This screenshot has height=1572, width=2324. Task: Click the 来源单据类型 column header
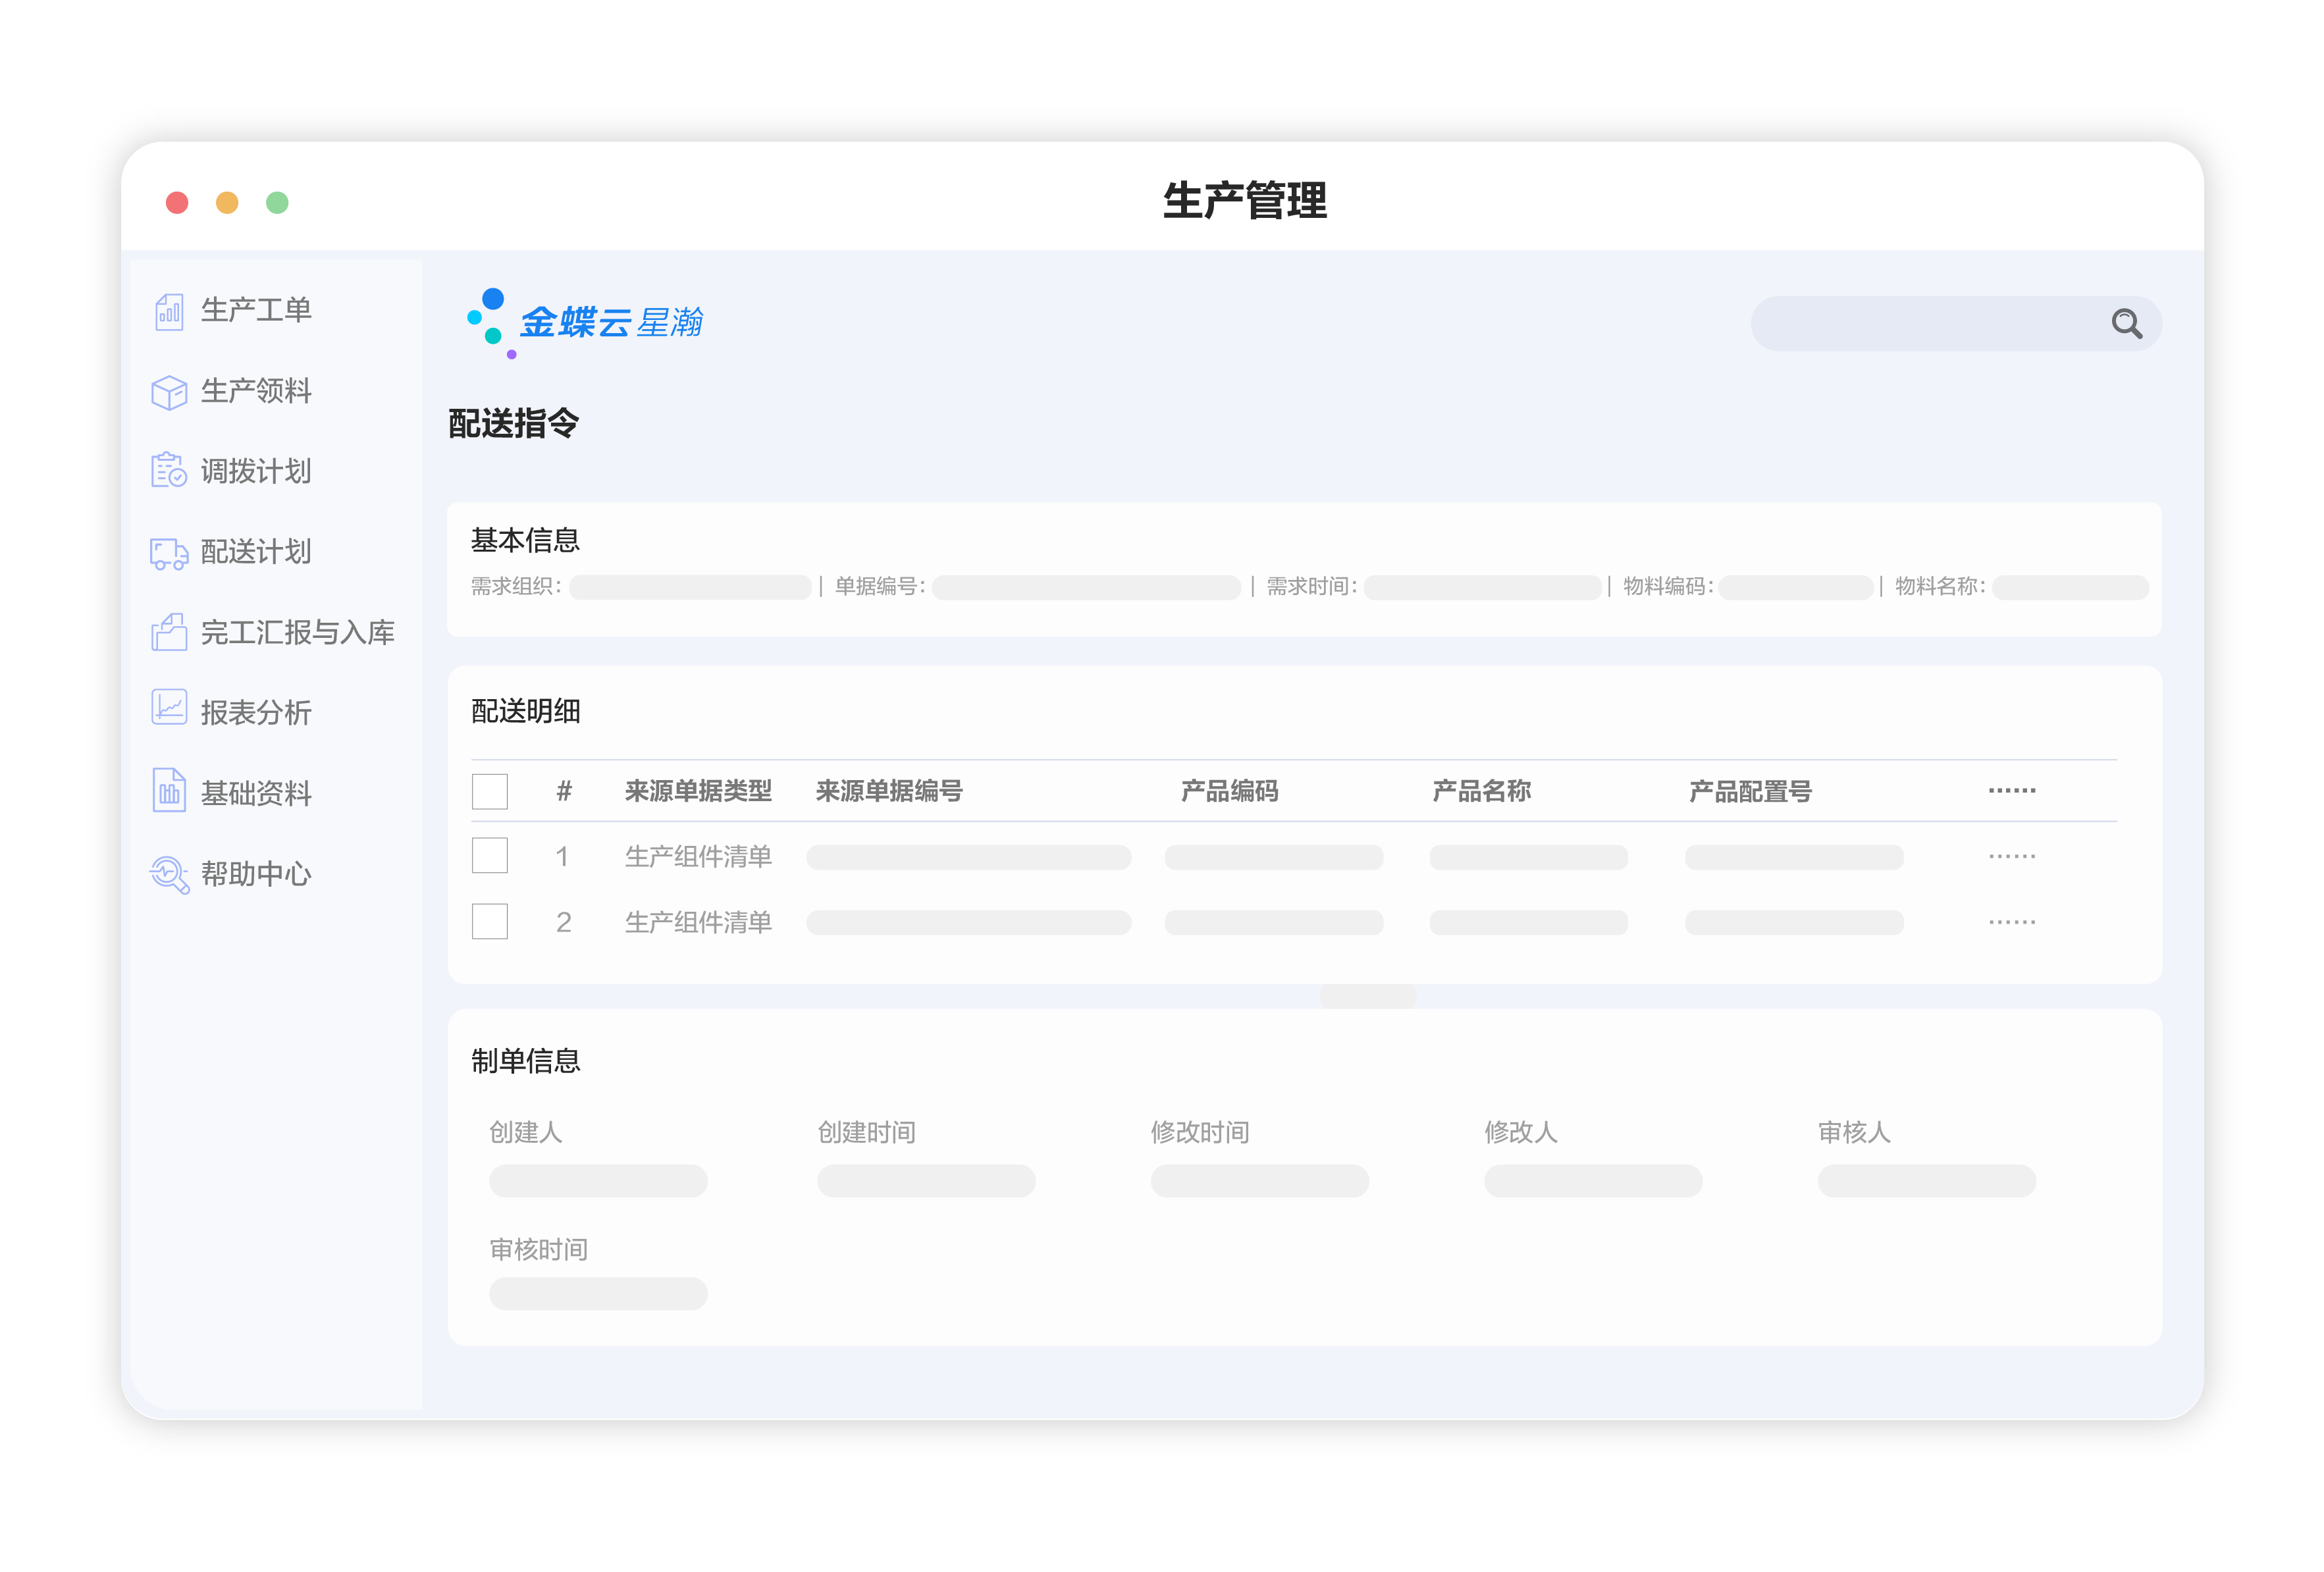coord(698,791)
